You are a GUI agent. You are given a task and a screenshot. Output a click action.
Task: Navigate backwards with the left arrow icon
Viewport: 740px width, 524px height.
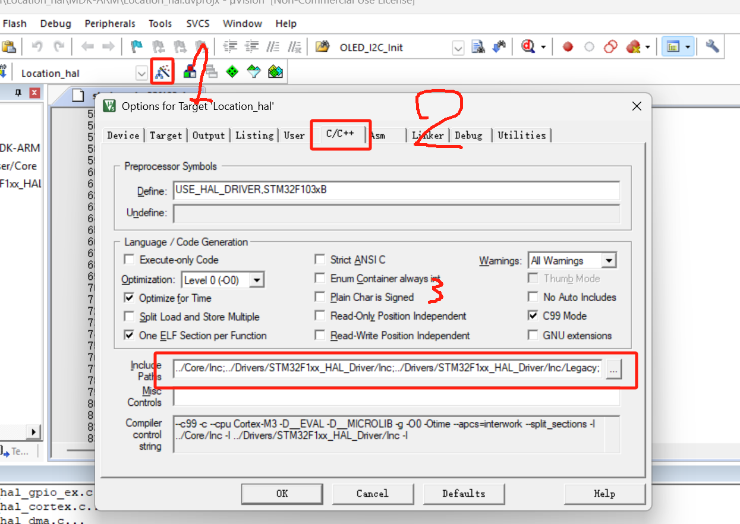88,46
